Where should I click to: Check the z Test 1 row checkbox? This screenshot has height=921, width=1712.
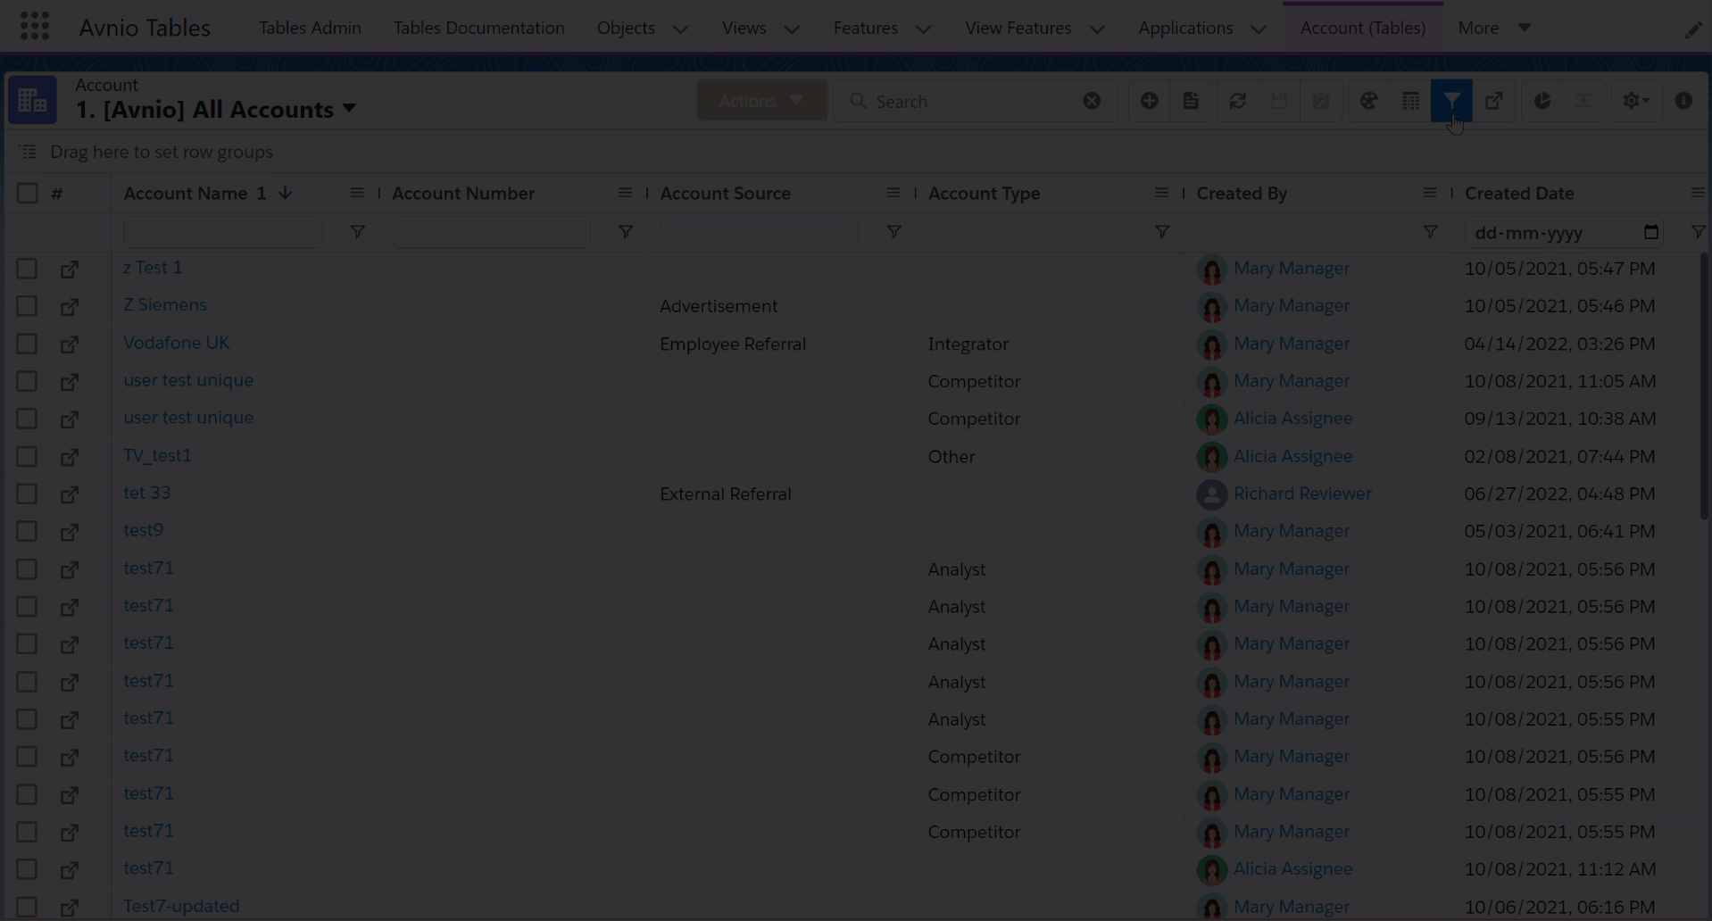point(27,269)
